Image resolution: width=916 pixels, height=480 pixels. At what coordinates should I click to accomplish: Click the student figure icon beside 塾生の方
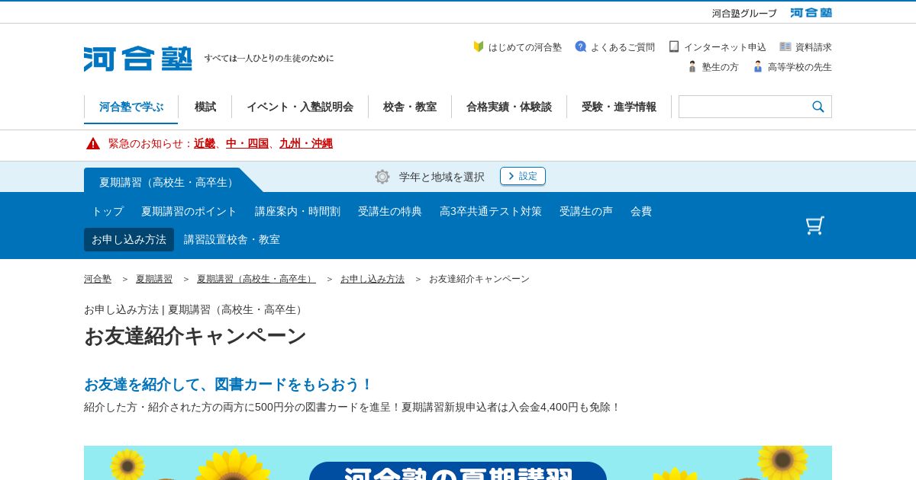pyautogui.click(x=692, y=66)
